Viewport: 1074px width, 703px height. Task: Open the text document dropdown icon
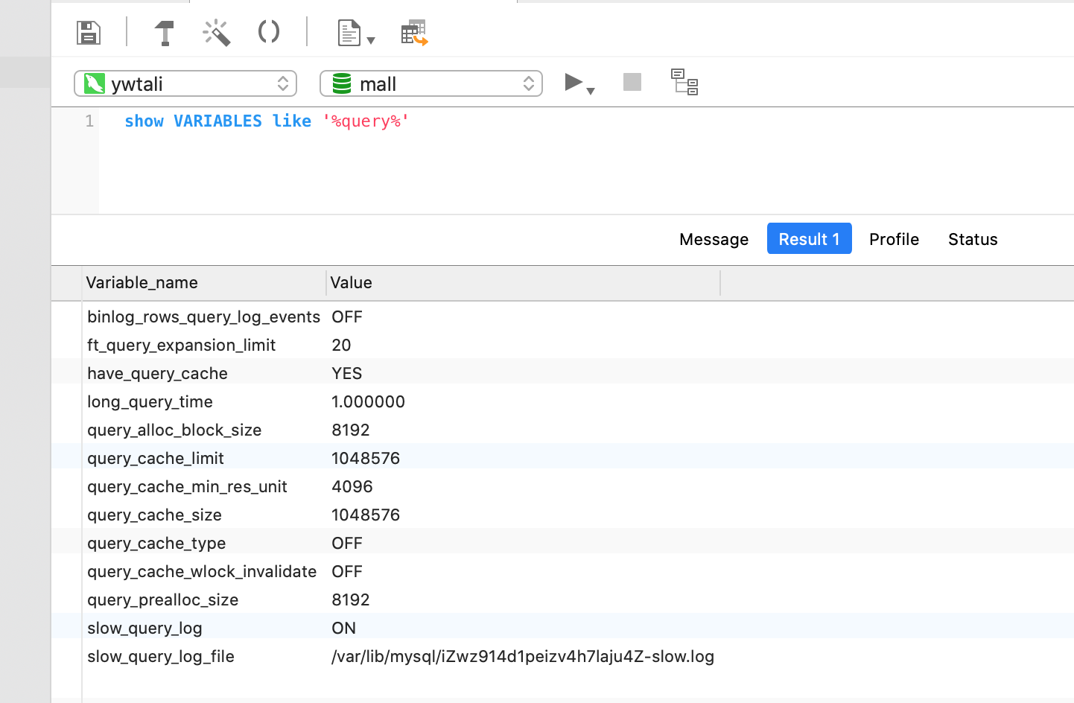pyautogui.click(x=356, y=33)
